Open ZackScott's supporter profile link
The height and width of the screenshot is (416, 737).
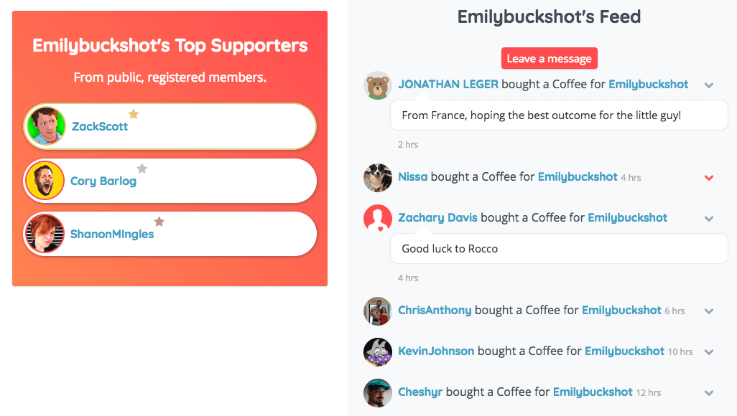point(100,127)
